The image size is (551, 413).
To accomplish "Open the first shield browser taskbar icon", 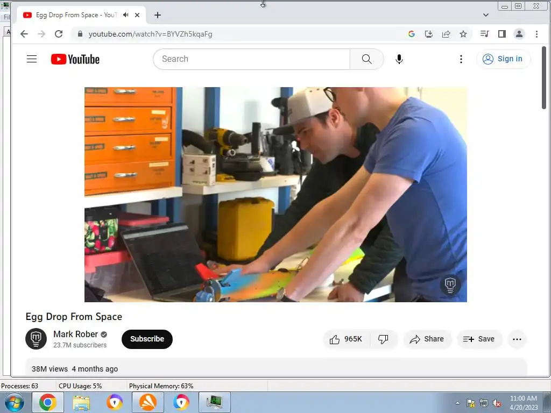I will pos(115,402).
